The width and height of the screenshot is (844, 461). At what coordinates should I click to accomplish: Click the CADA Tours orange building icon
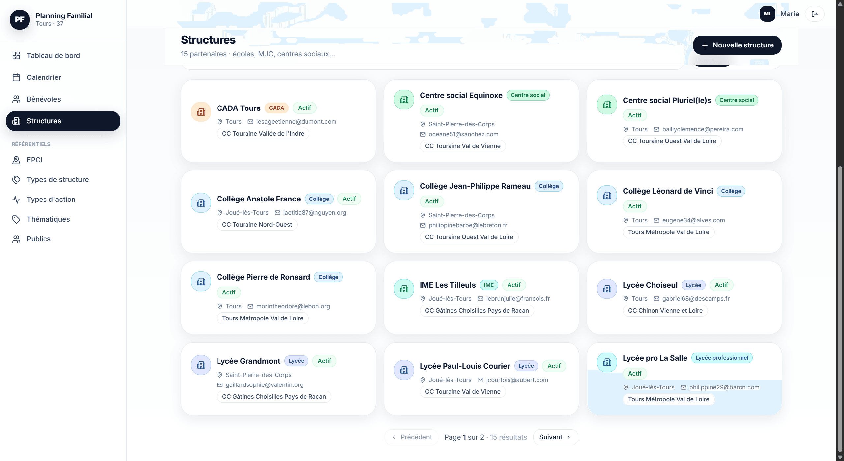coord(201,112)
